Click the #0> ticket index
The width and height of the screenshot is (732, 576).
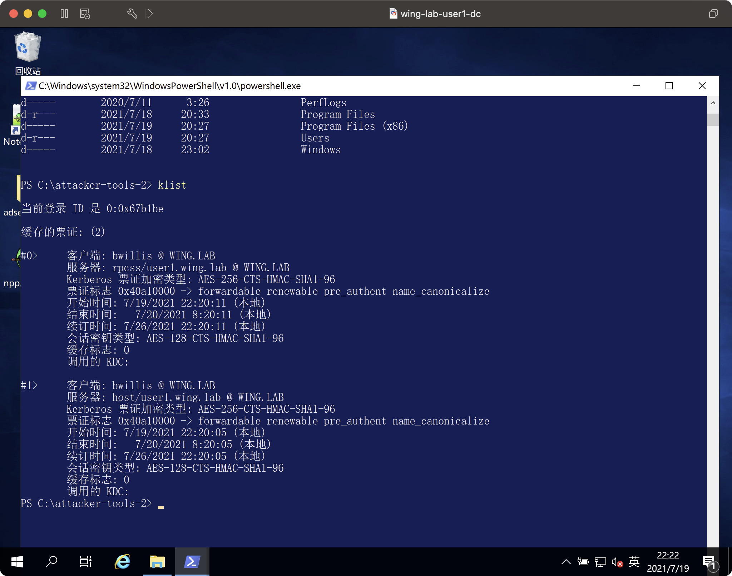click(x=29, y=256)
